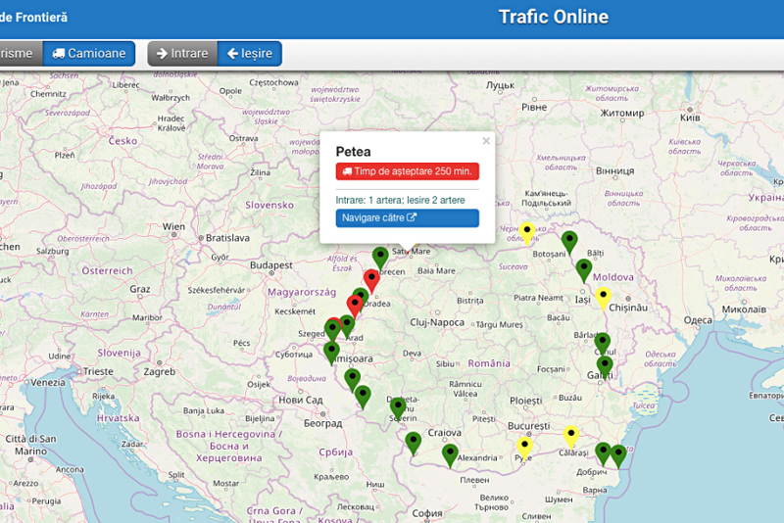Click the Petea popup title

click(x=353, y=151)
